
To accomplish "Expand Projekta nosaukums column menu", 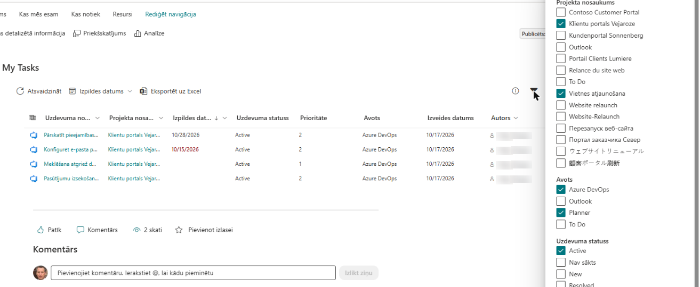I will 161,118.
